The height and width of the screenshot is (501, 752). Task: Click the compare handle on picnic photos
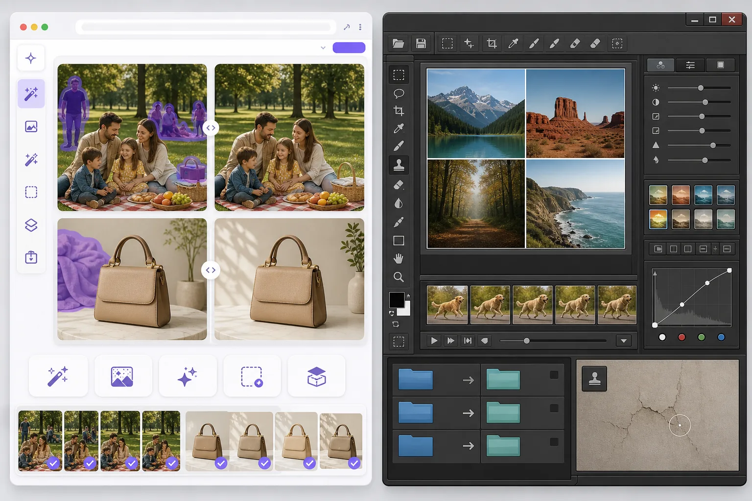[211, 128]
